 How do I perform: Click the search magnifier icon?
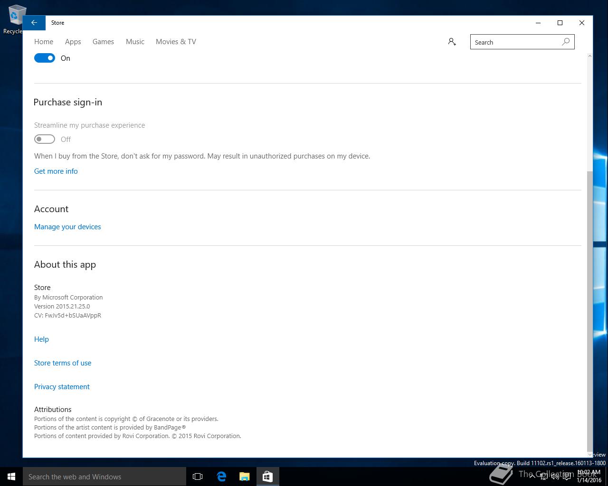(x=566, y=42)
